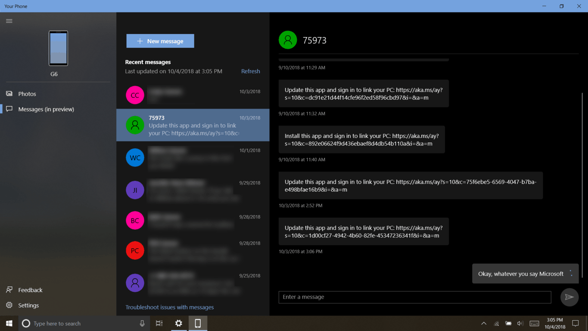588x331 pixels.
Task: Click the Enter a message field
Action: point(415,297)
